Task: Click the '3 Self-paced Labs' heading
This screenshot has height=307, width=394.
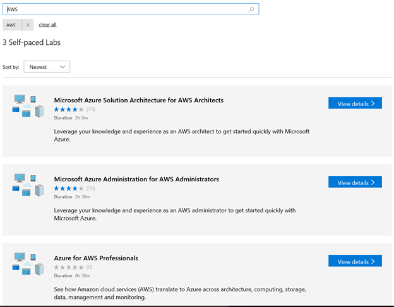Action: point(32,42)
